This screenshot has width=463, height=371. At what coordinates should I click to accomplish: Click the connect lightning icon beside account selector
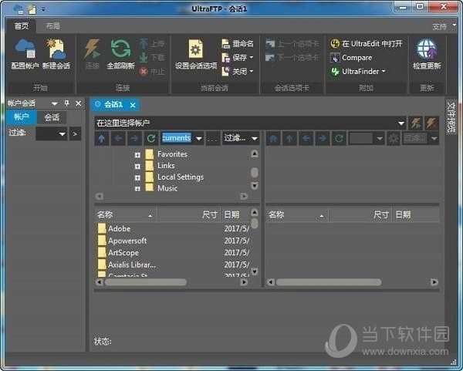(x=415, y=123)
